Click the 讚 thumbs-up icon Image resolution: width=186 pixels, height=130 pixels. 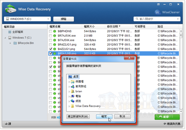6,124
